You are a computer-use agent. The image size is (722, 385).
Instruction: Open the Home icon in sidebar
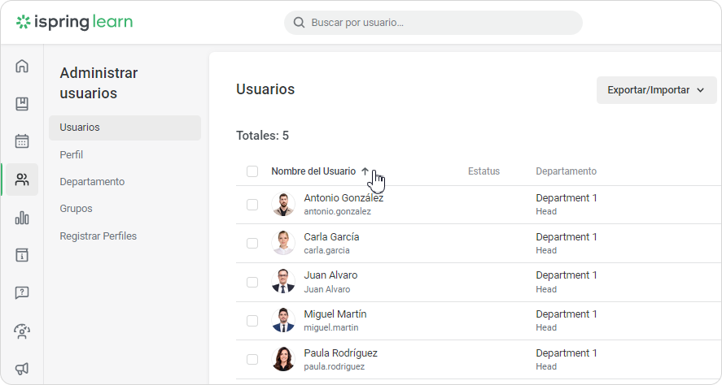22,67
